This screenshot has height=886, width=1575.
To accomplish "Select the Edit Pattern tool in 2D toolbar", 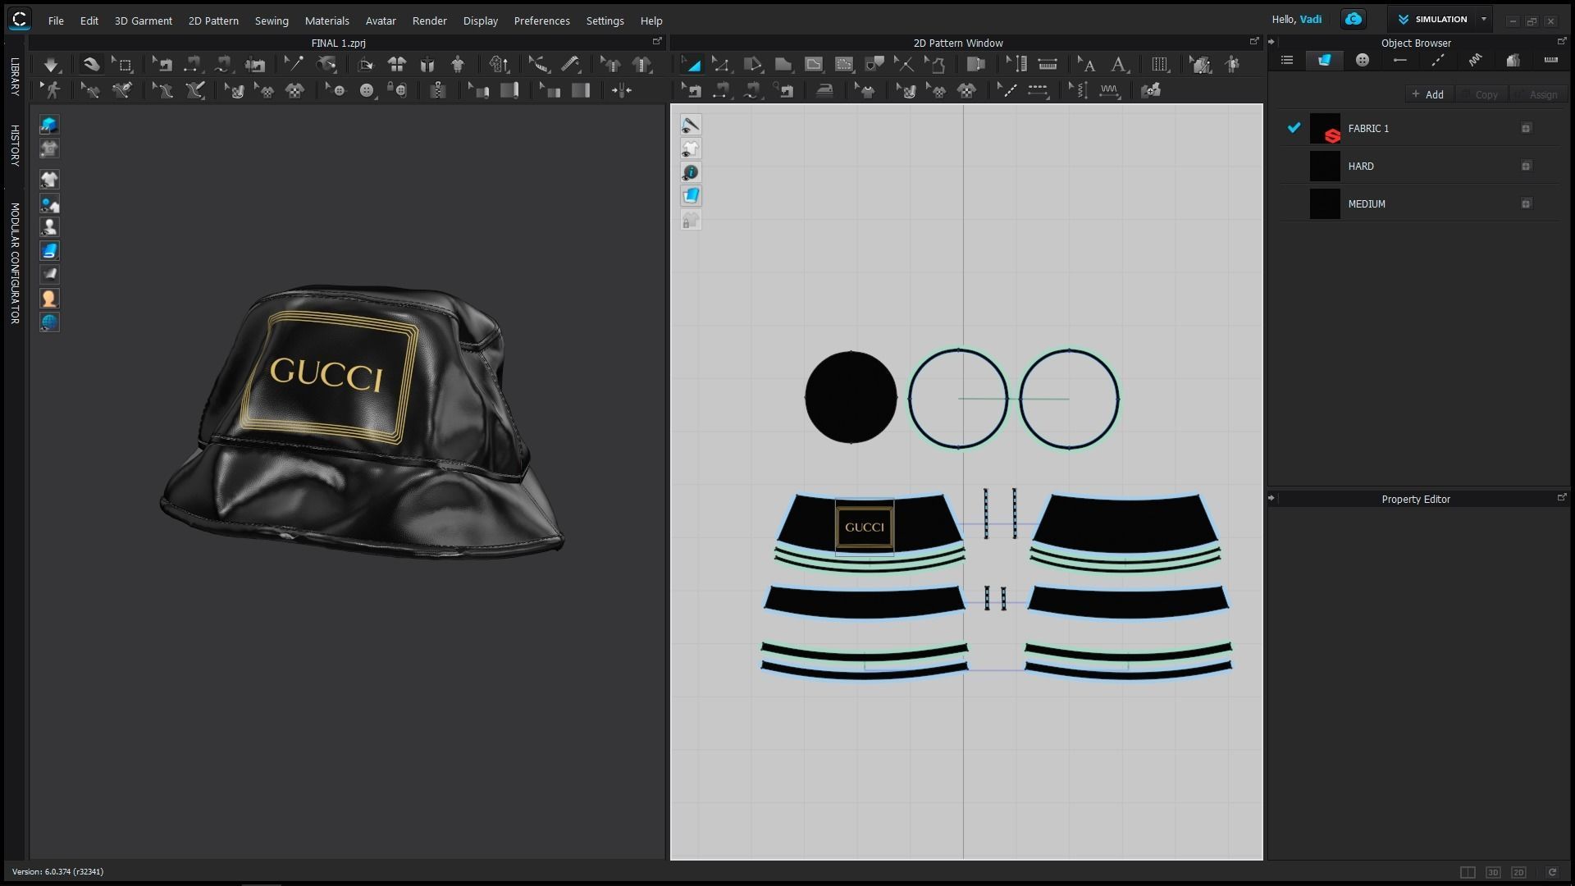I will click(x=721, y=64).
